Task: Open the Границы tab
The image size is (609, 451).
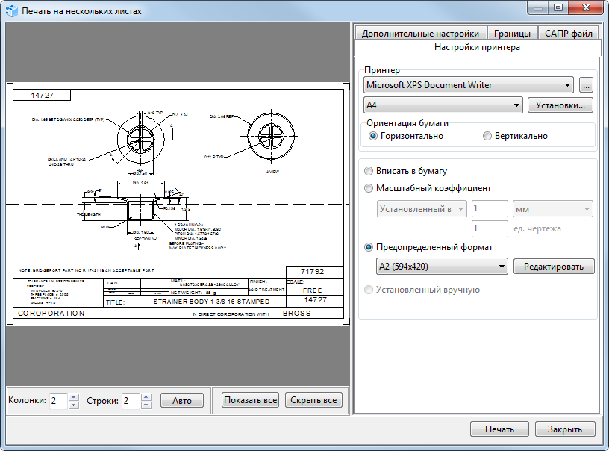Action: pos(512,34)
